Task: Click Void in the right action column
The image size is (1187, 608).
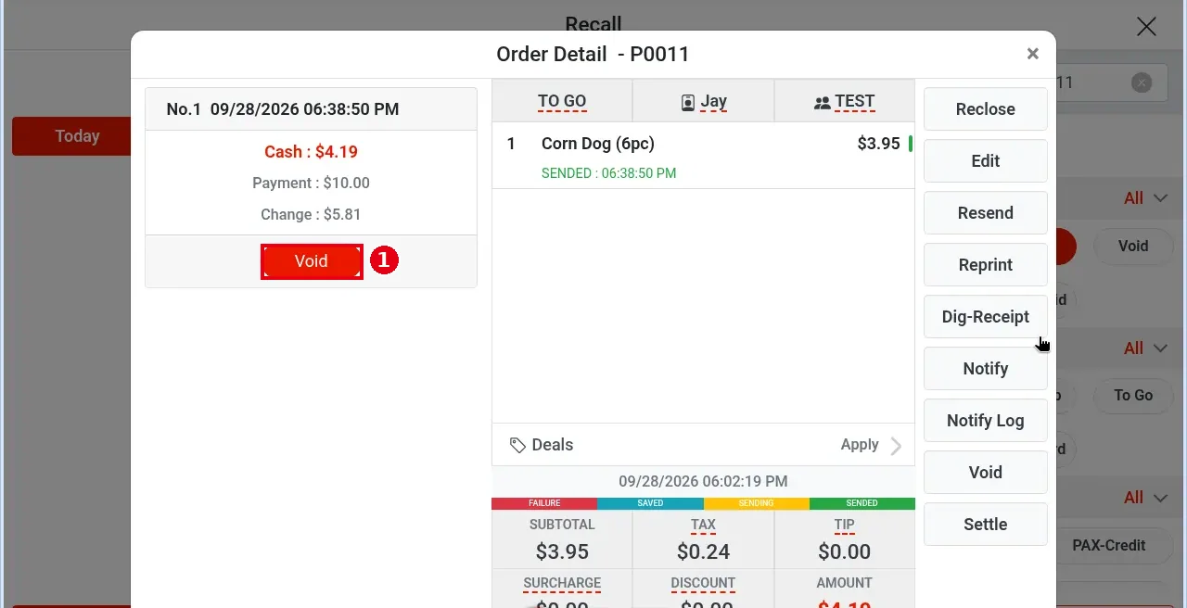Action: click(985, 473)
